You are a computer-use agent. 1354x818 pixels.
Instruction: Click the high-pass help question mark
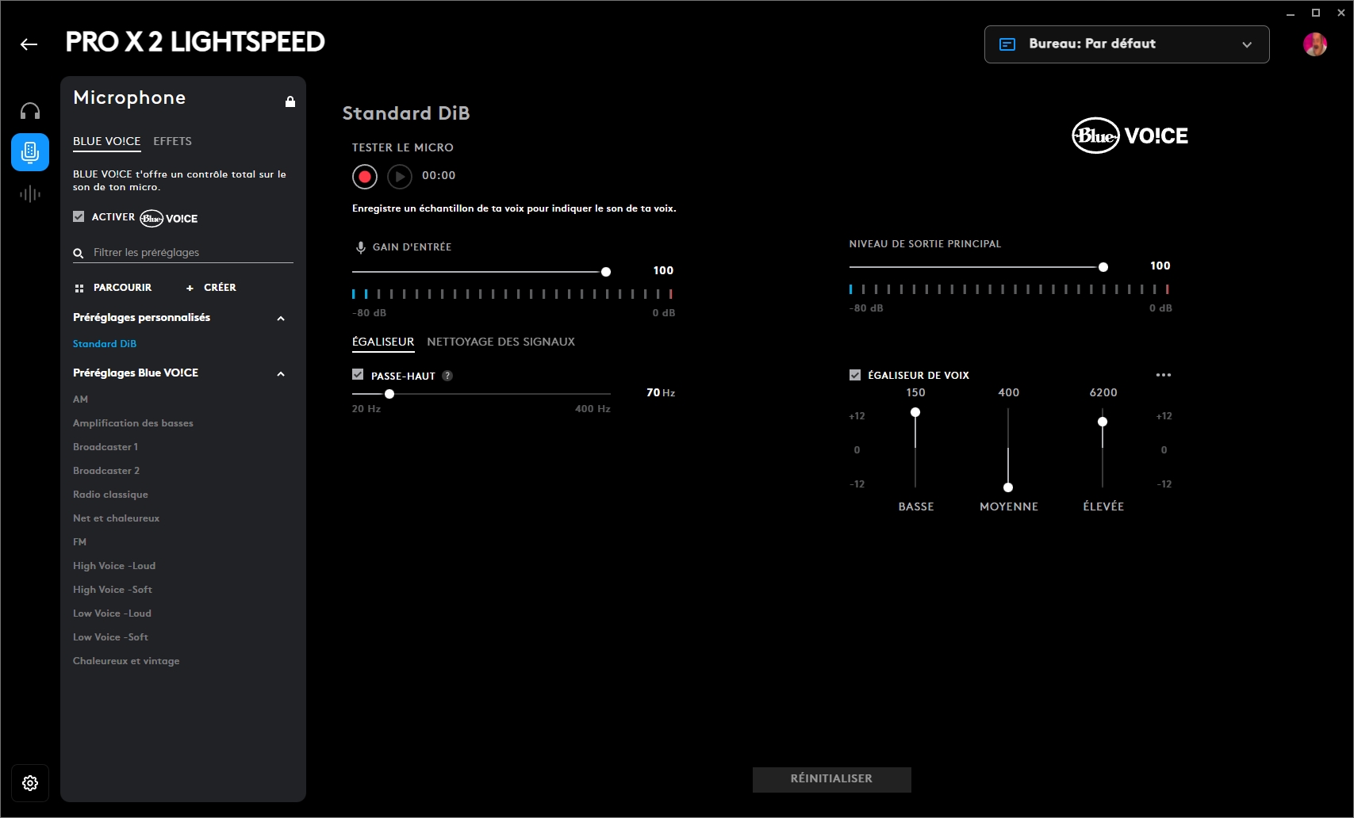point(447,376)
